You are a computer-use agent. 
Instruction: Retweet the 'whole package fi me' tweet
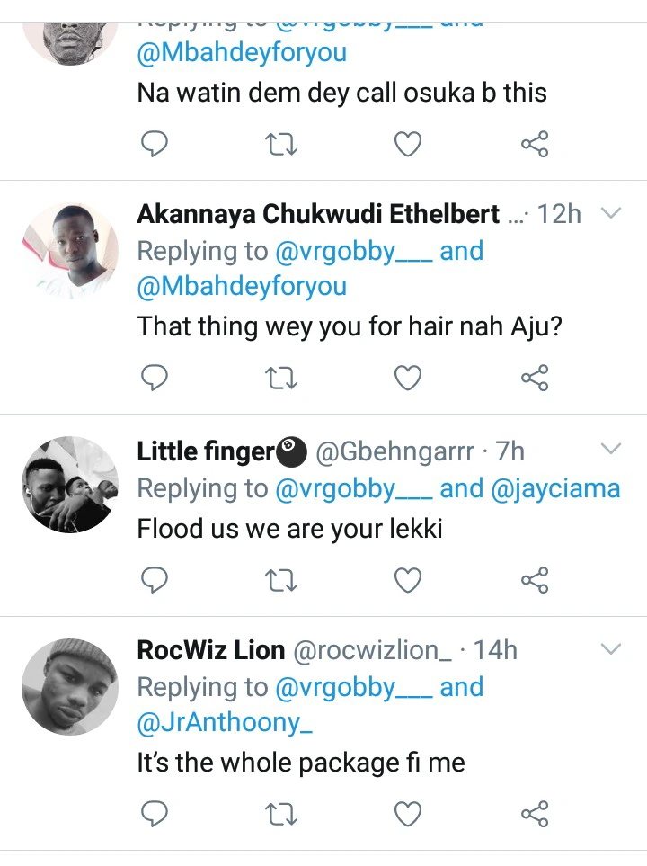tap(282, 815)
